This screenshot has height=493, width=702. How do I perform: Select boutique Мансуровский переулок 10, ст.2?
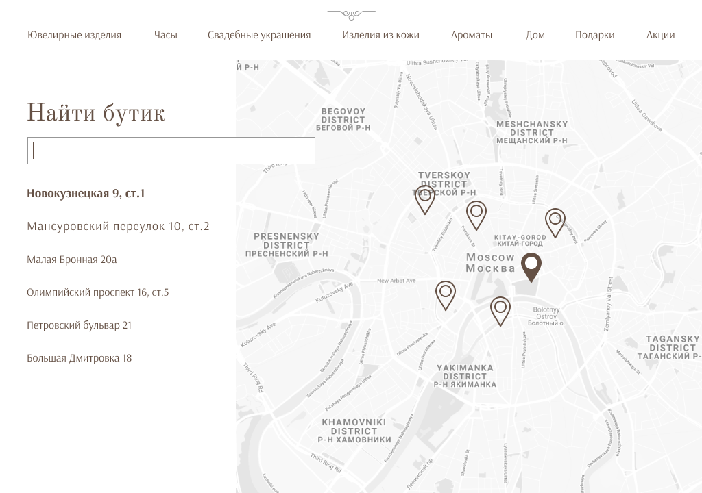pyautogui.click(x=118, y=227)
